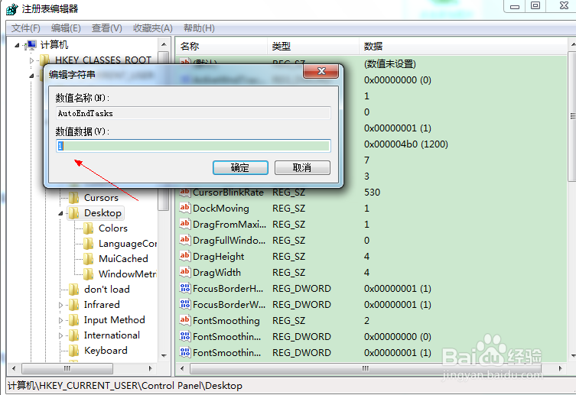Click the REG_DWORD type of FocusBorderH...

click(x=301, y=289)
